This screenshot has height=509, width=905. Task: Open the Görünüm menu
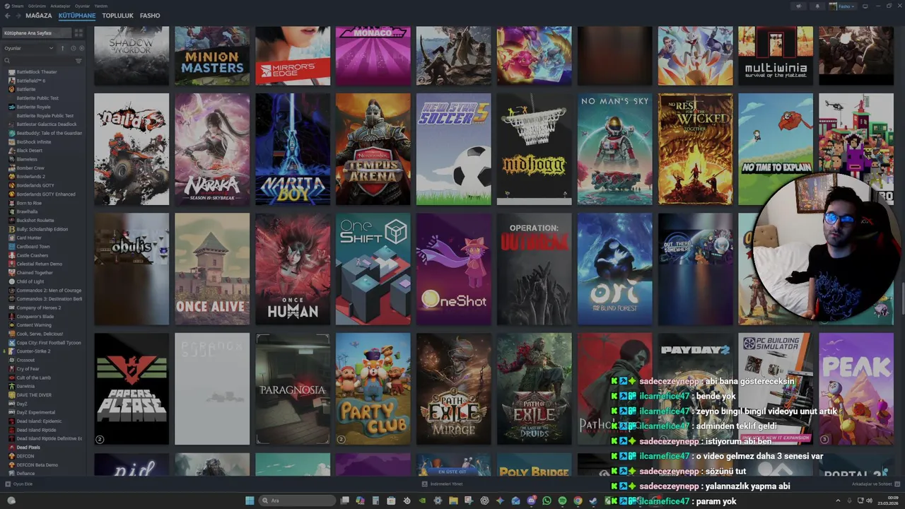[x=37, y=6]
